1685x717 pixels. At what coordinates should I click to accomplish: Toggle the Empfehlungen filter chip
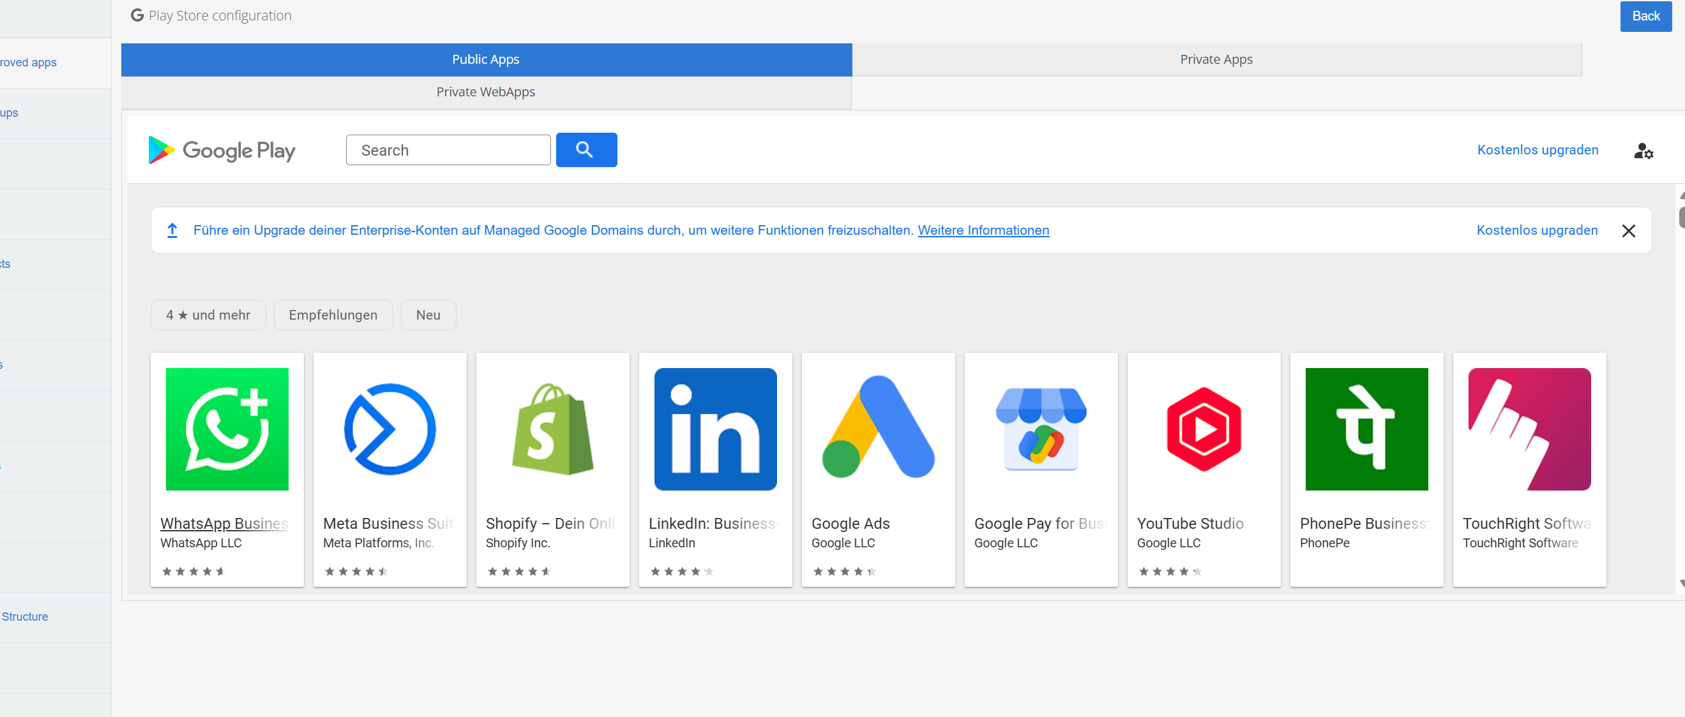click(333, 315)
